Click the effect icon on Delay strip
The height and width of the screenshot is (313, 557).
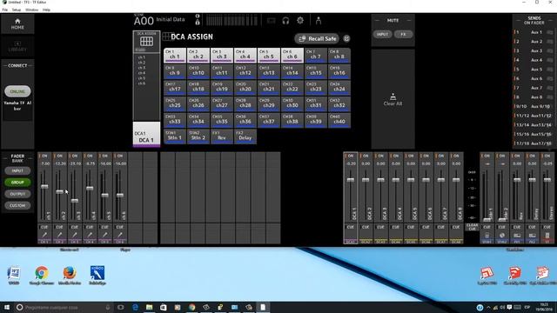(x=532, y=236)
